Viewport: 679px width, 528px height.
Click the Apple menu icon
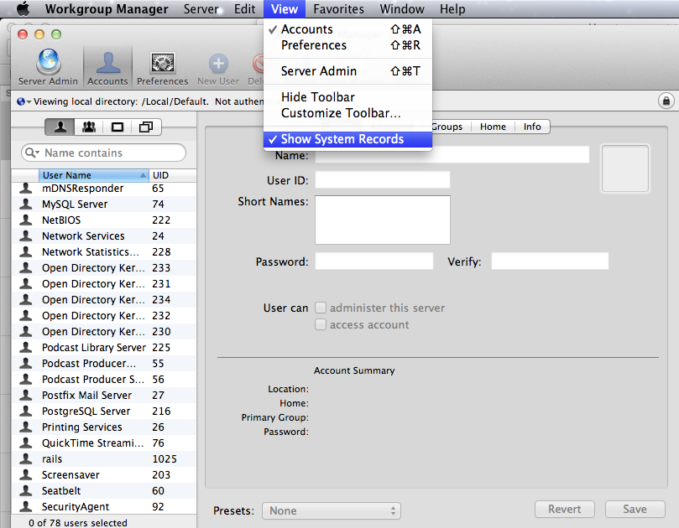click(x=24, y=8)
